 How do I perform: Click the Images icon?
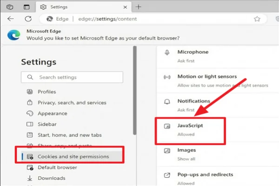pyautogui.click(x=167, y=151)
